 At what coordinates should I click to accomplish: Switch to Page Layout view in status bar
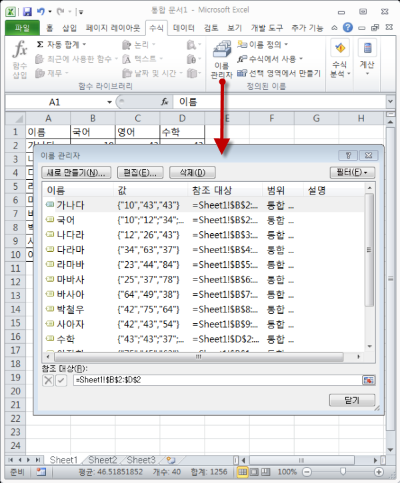(254, 472)
